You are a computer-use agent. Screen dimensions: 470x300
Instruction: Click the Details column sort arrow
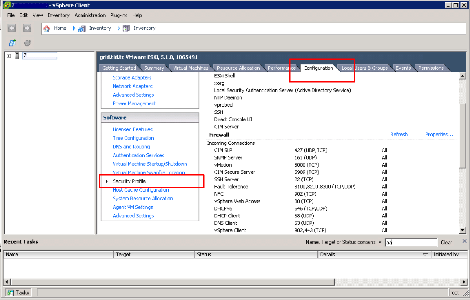pos(425,255)
